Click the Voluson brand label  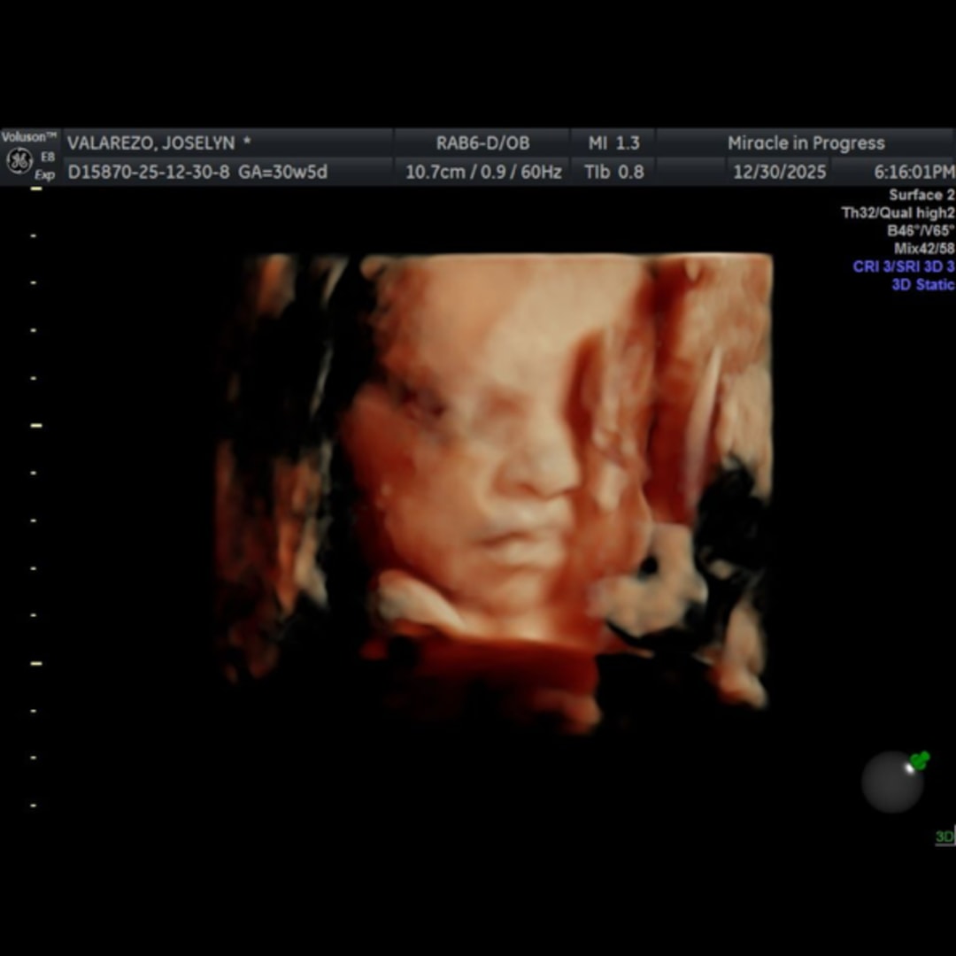tap(29, 137)
